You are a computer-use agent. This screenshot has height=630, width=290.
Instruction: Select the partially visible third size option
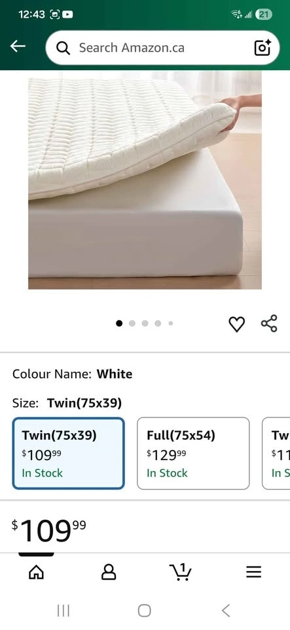point(276,453)
